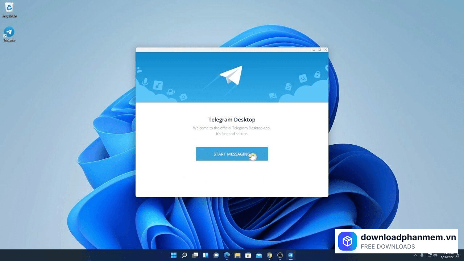Launch OBS Studio from the taskbar
Image resolution: width=464 pixels, height=261 pixels.
tap(280, 255)
